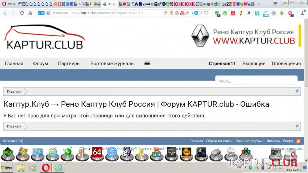308x173 pixels.
Task: Launch the weather cloud dock icon
Action: (x=231, y=154)
